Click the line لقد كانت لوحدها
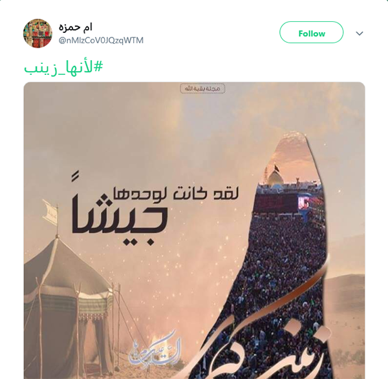The width and height of the screenshot is (388, 379). pos(176,194)
